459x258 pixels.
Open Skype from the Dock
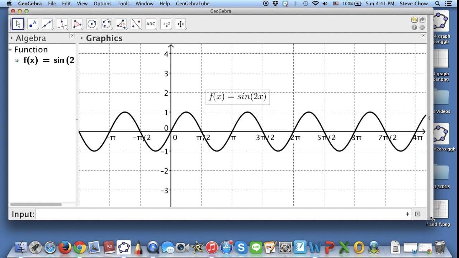pos(241,247)
